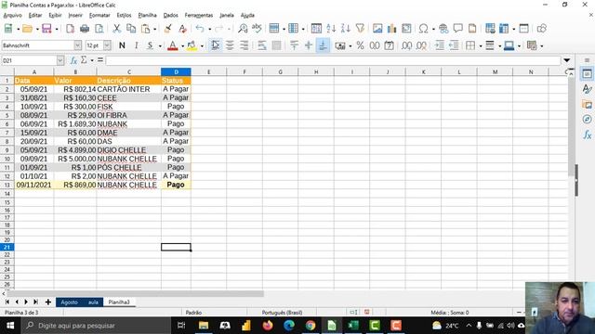Click Sort Ascending icon

[331, 29]
